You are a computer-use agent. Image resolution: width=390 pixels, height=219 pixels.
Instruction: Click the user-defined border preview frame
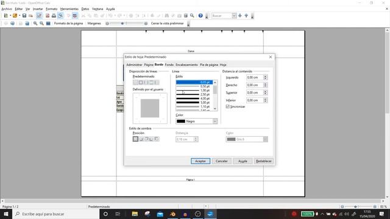pos(150,108)
